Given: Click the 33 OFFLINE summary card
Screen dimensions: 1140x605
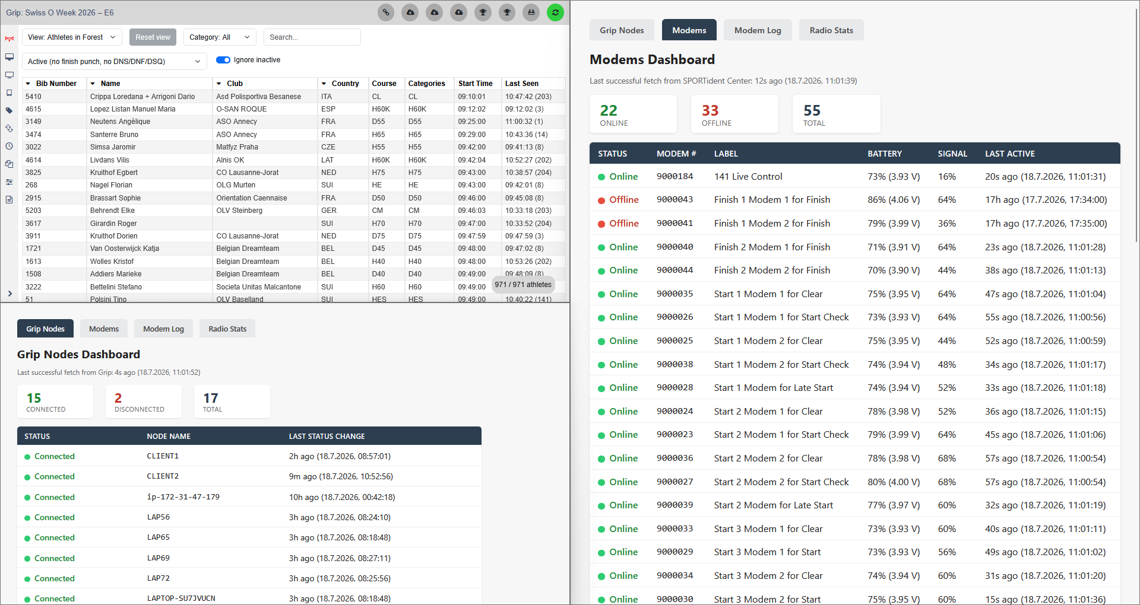Looking at the screenshot, I should 734,114.
